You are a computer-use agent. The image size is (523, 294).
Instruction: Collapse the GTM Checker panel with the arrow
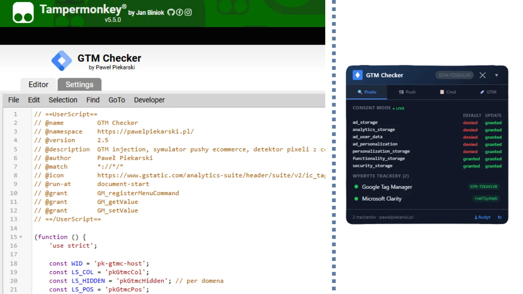tap(496, 75)
